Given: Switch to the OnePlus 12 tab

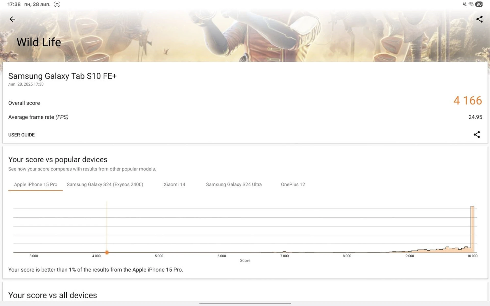Looking at the screenshot, I should point(293,184).
